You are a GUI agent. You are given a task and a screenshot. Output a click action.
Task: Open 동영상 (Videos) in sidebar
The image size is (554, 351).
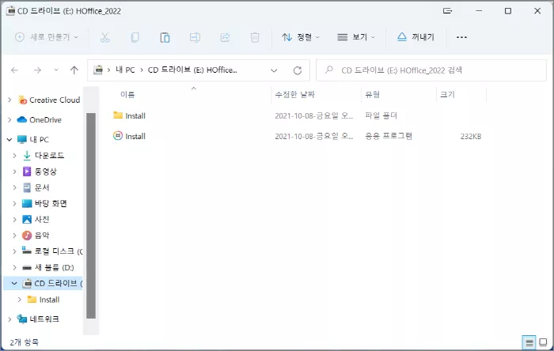46,172
